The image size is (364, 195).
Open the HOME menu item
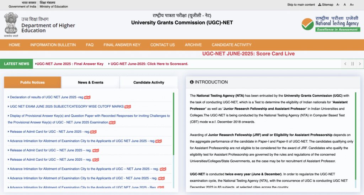tap(15, 45)
